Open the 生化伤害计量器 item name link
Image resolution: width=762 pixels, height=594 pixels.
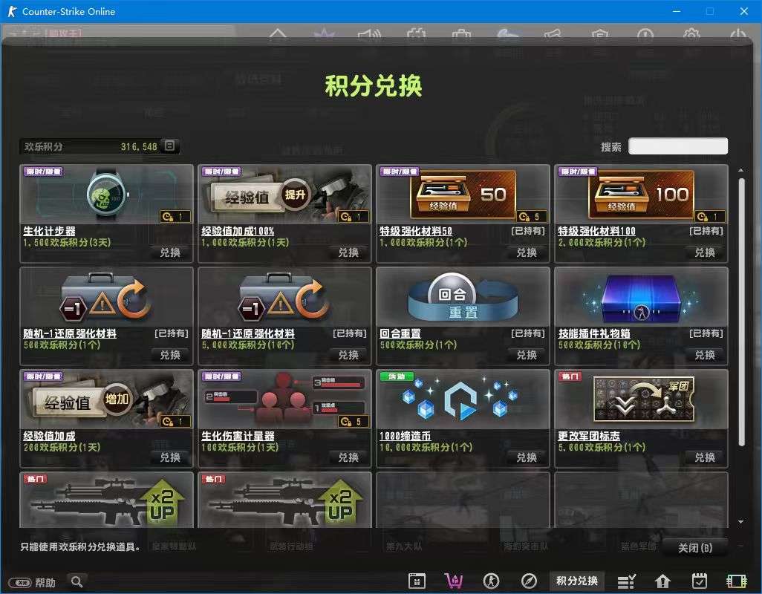[238, 436]
